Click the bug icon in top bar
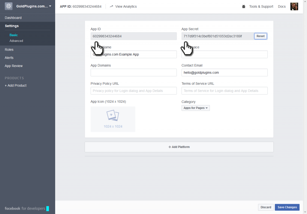 [244, 7]
